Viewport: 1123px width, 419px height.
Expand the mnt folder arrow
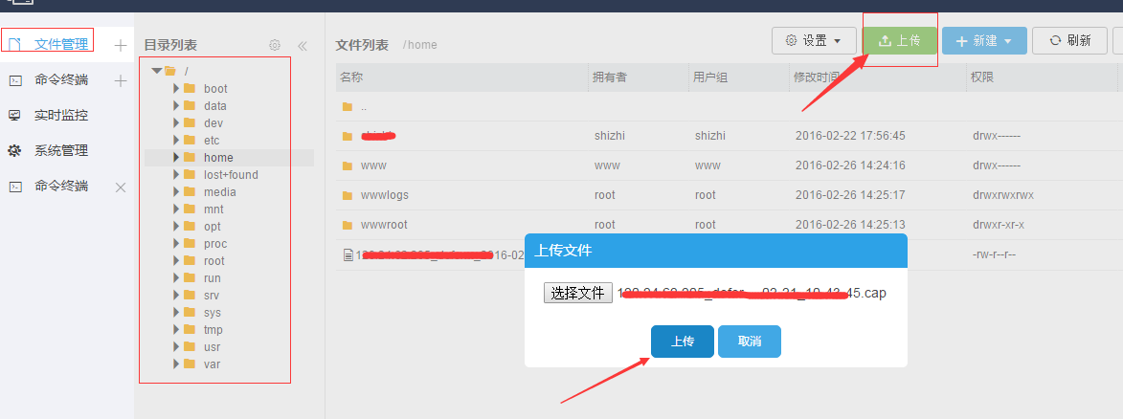click(176, 209)
